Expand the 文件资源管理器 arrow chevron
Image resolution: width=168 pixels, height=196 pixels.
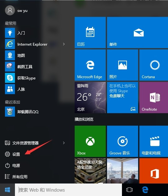(64, 143)
